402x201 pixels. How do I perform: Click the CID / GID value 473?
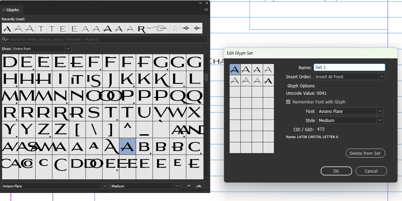click(321, 129)
